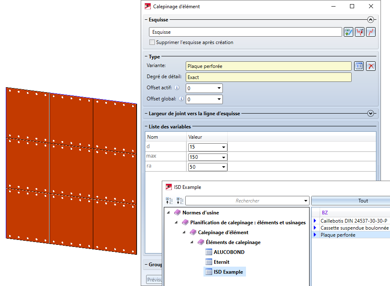The width and height of the screenshot is (390, 286).
Task: Click the new sketch polyline icon
Action: 371,32
